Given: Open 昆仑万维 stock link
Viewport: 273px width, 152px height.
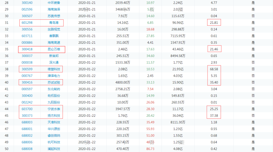Looking at the screenshot, I should (54, 49).
